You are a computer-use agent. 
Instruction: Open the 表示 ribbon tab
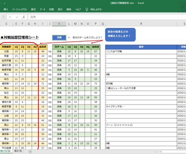[x=60, y=9]
